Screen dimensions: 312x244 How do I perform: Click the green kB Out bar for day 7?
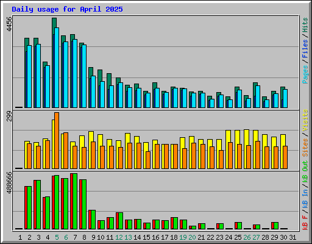pos(75,201)
